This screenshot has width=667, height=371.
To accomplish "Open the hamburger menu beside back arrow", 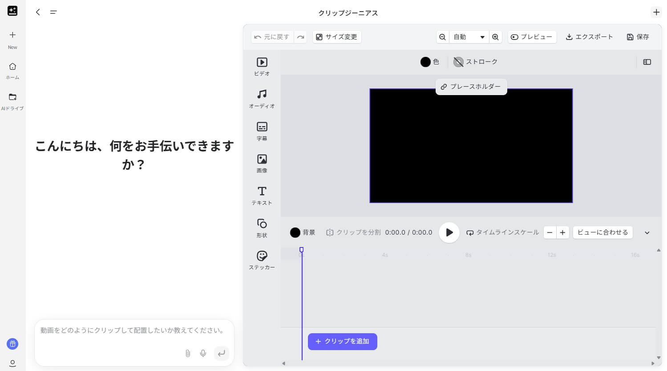I will 53,12.
